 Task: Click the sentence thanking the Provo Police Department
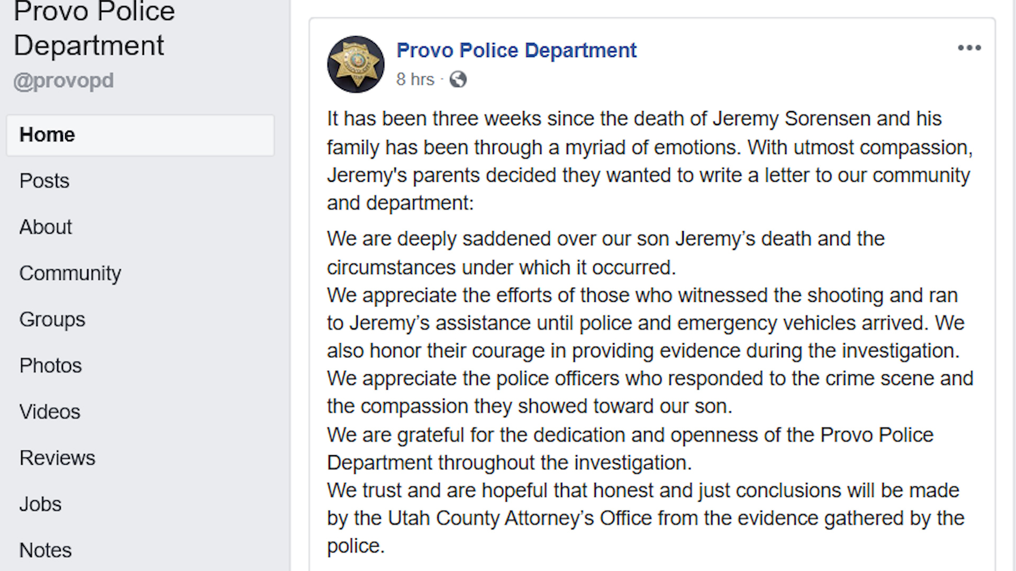click(x=630, y=449)
